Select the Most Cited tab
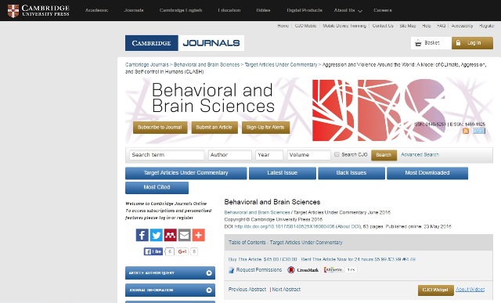501x303 pixels. pyautogui.click(x=157, y=188)
